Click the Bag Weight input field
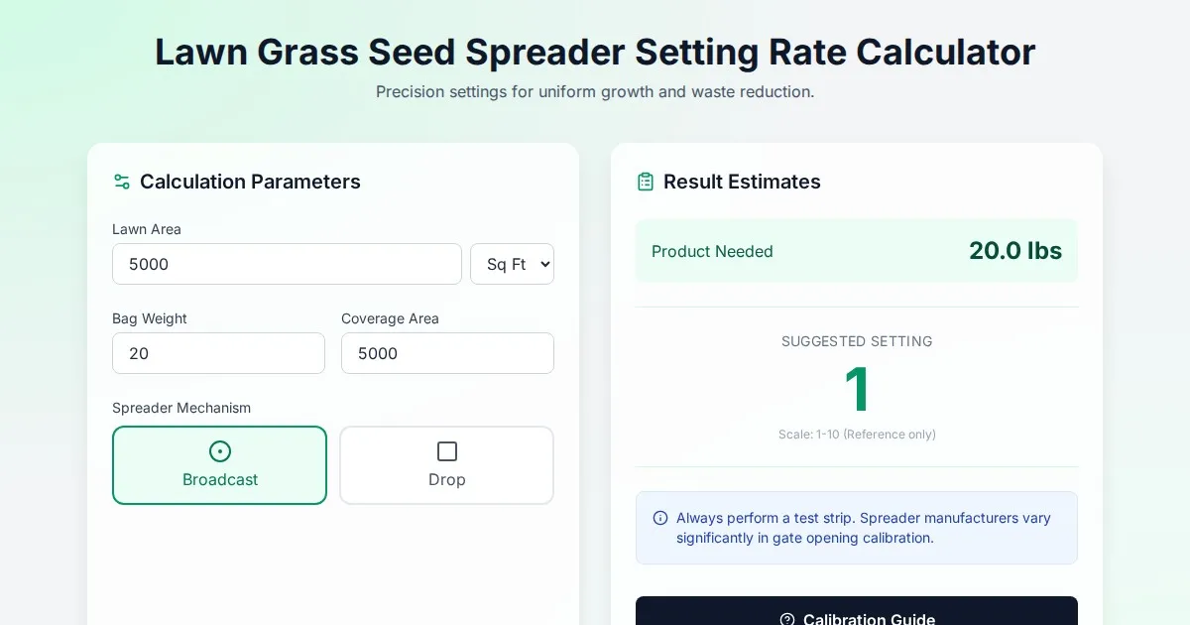 tap(218, 353)
